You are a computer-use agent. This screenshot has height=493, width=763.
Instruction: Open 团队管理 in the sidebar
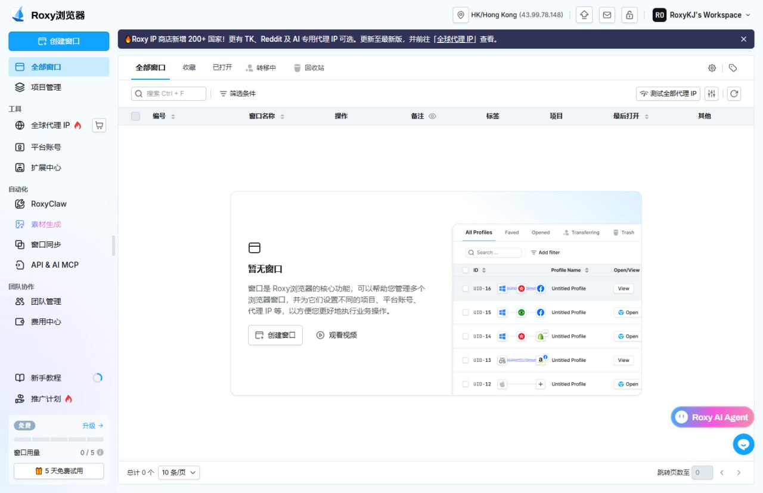(x=59, y=302)
